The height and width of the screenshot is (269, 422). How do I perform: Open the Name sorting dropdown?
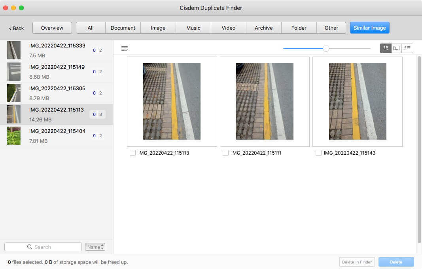tap(95, 246)
